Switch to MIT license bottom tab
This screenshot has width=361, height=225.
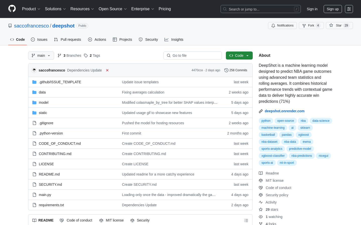(112, 220)
